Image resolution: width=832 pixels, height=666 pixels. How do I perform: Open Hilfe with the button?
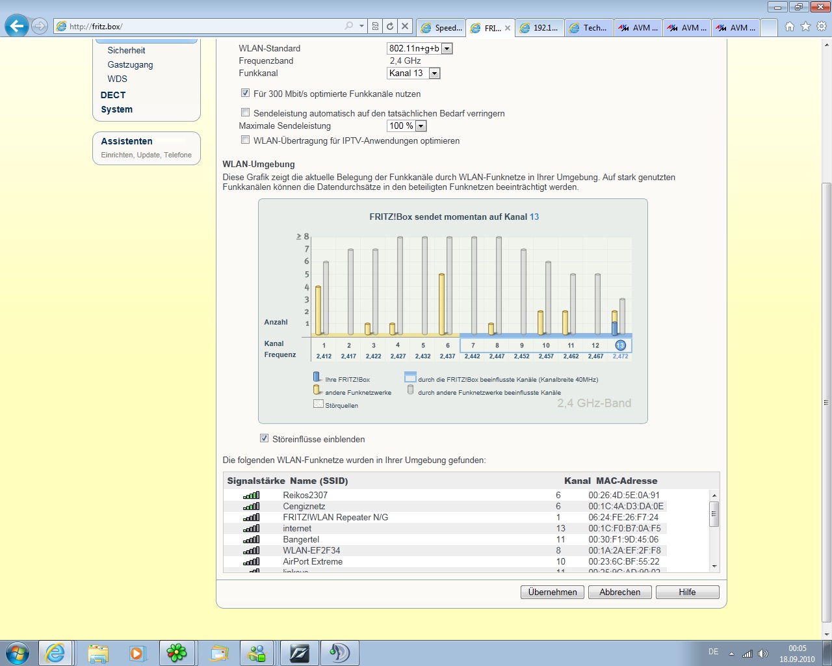click(688, 592)
